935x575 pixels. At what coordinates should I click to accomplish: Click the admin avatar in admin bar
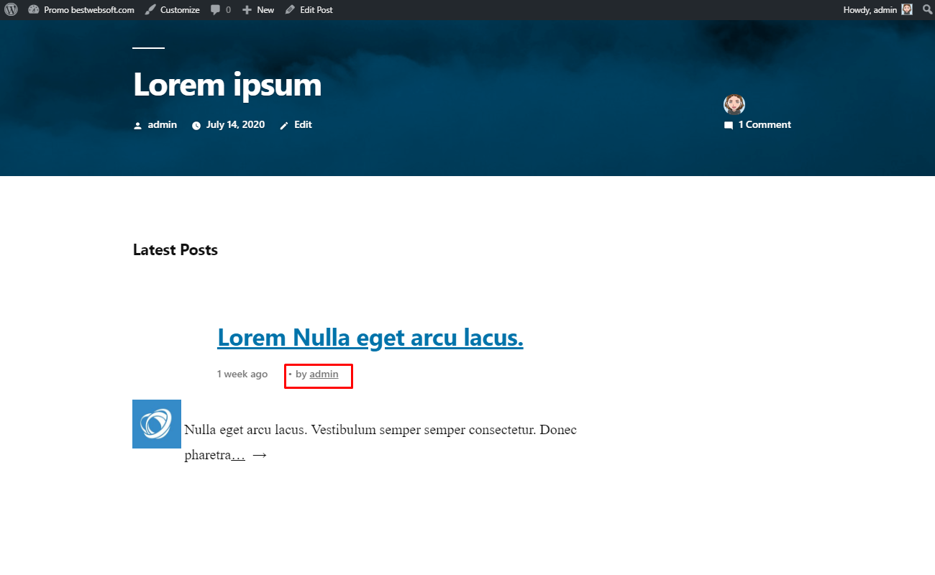(x=907, y=10)
